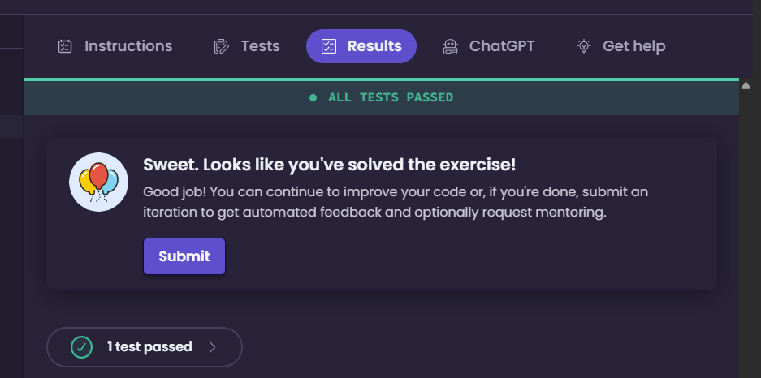Click the checklist icon beside Instructions
The image size is (761, 378).
coord(64,46)
